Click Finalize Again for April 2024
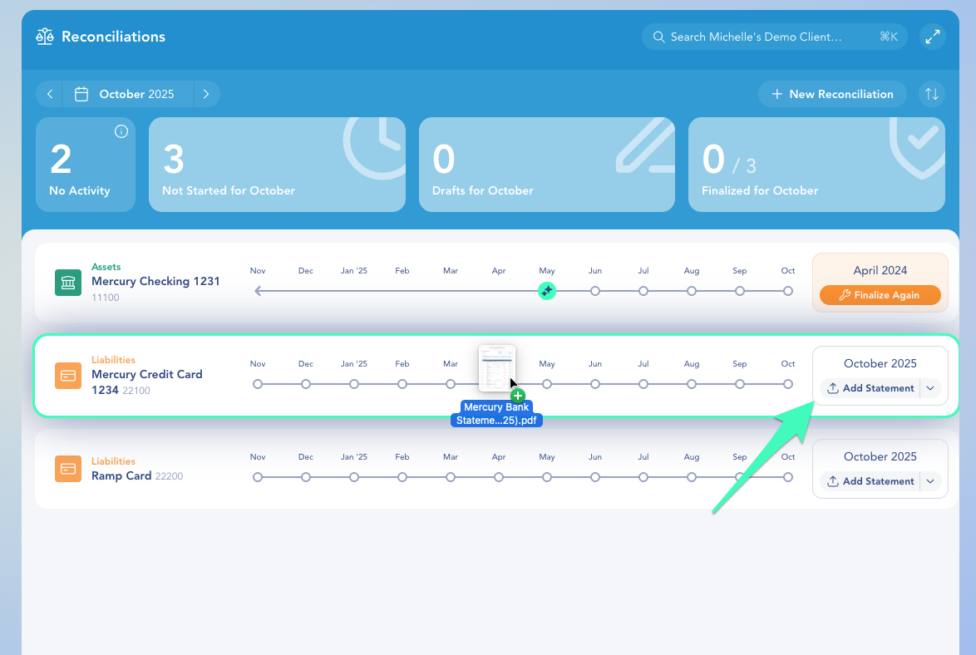 [880, 295]
